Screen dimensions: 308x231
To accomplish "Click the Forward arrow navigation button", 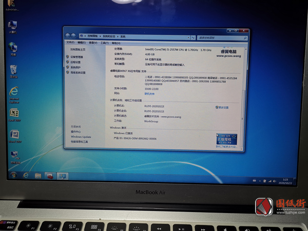I will (73, 36).
